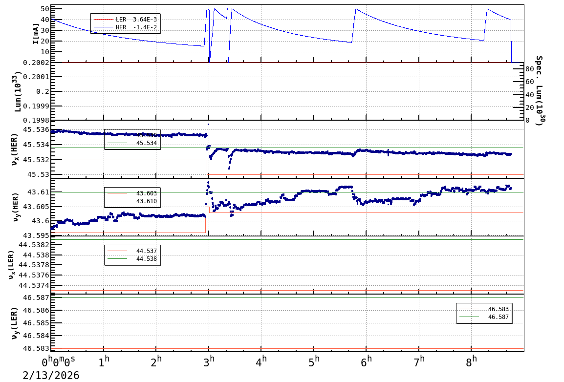Click the Spec. Lum right axis label
The image size is (564, 382).
[539, 91]
